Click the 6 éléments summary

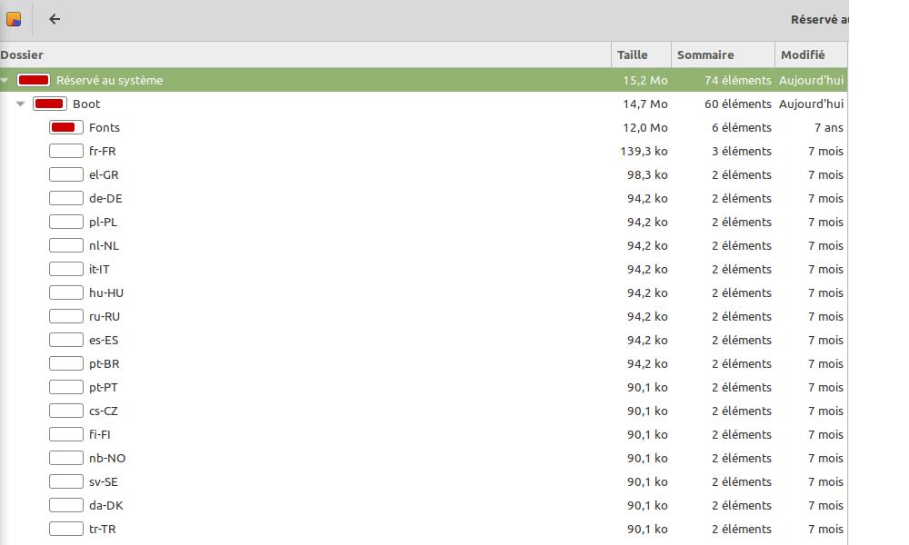pos(742,128)
